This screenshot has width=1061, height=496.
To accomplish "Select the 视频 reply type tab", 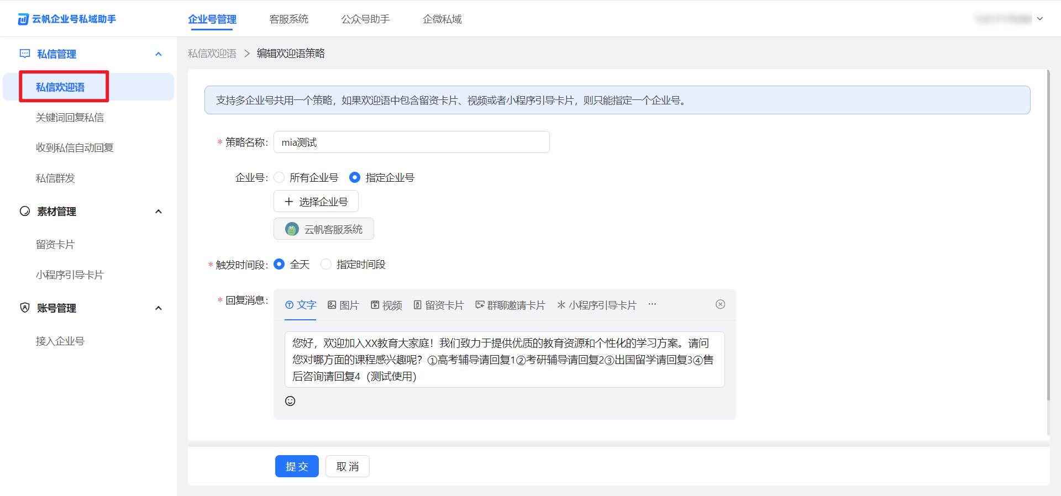I will (x=386, y=305).
